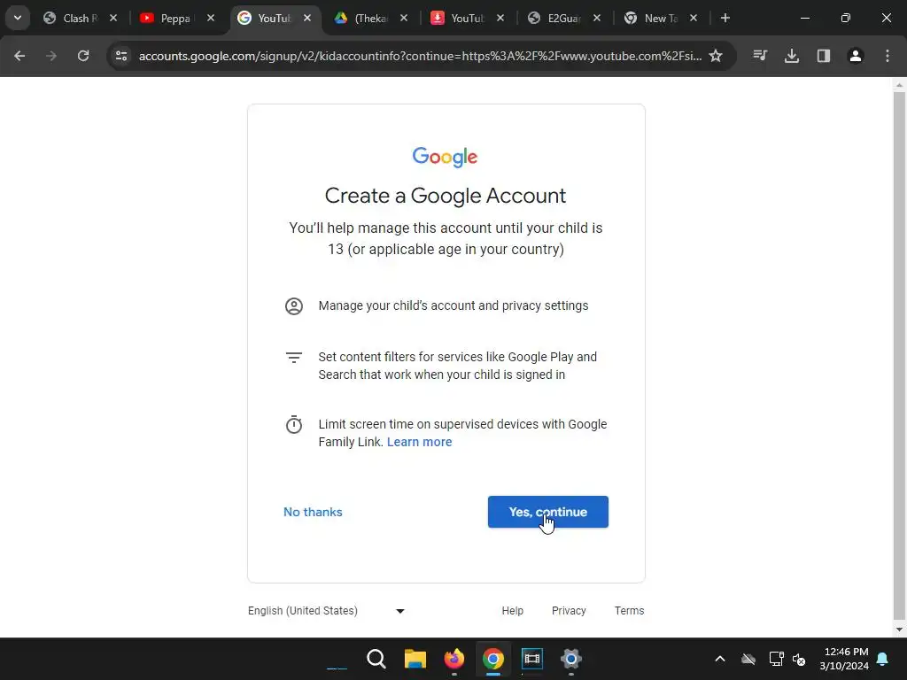This screenshot has height=680, width=907.
Task: Close the Clash tab
Action: pyautogui.click(x=113, y=18)
